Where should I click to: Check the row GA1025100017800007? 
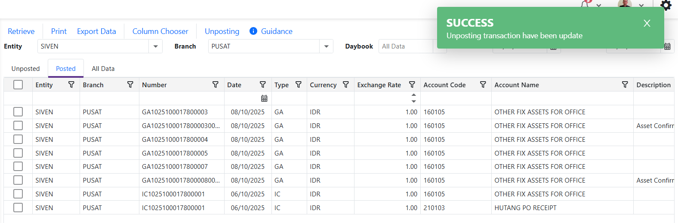point(18,166)
